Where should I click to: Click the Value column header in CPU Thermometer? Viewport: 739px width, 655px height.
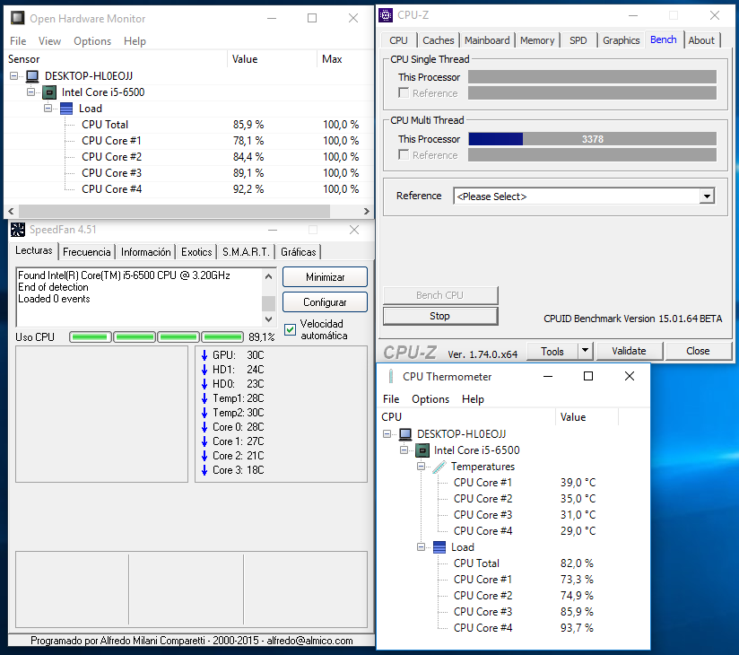pyautogui.click(x=587, y=417)
